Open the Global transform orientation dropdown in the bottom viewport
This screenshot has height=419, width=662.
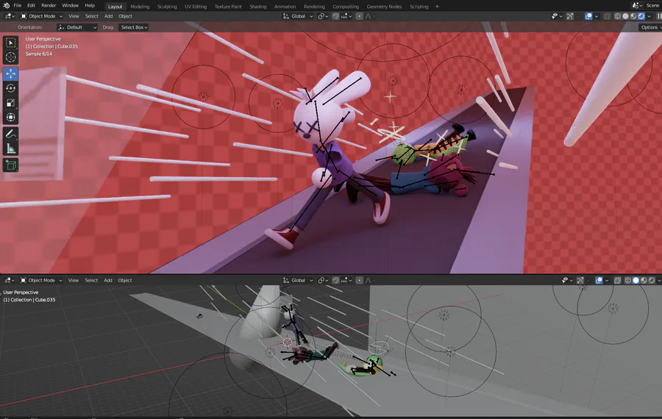(298, 280)
